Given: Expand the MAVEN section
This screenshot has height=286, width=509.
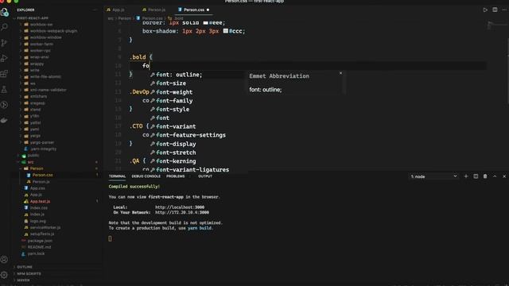Looking at the screenshot, I should pos(23,280).
